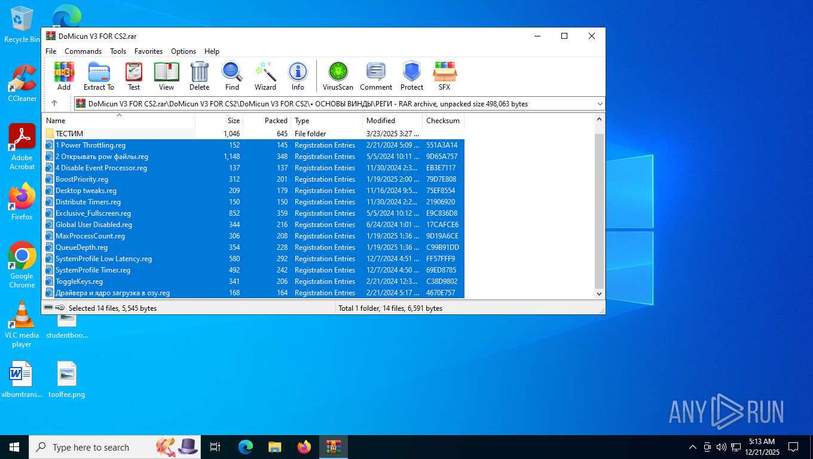This screenshot has width=813, height=459.
Task: Open the Find tool icon
Action: (232, 76)
